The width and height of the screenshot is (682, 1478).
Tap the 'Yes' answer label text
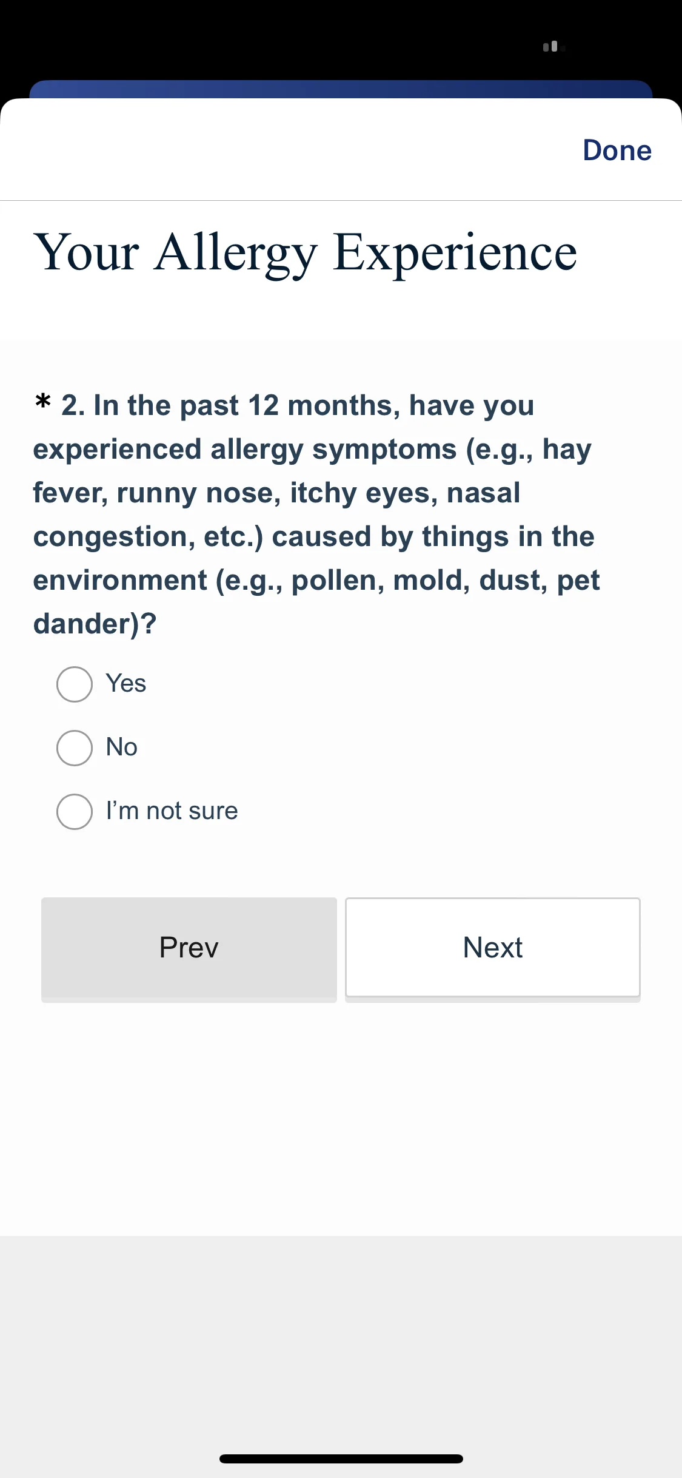[126, 683]
